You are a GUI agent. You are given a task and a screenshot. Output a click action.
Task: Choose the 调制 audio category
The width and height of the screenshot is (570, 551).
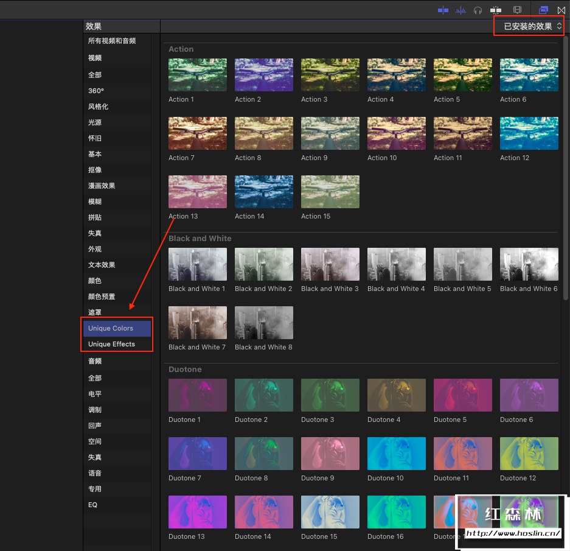[x=117, y=410]
